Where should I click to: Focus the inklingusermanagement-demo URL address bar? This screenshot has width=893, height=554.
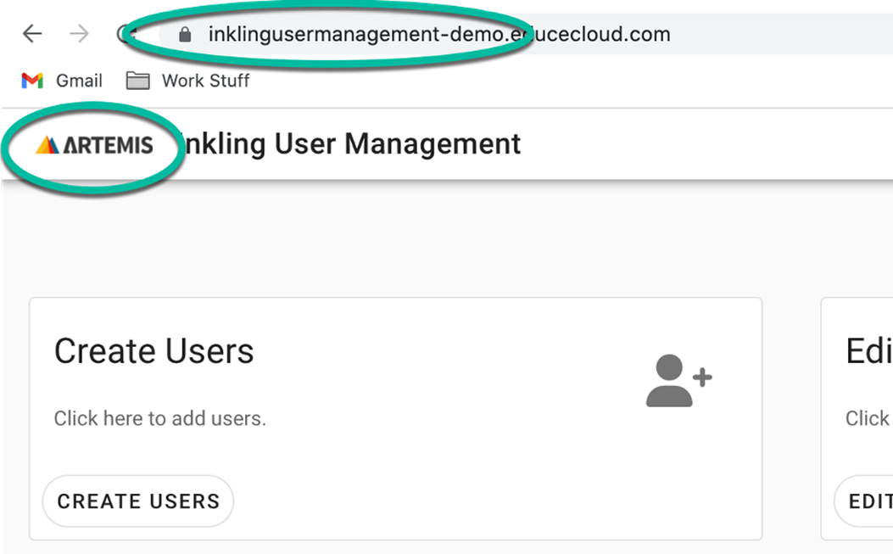[438, 35]
